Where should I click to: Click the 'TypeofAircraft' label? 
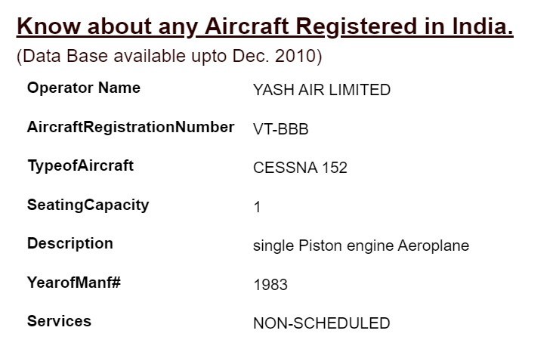pyautogui.click(x=80, y=165)
